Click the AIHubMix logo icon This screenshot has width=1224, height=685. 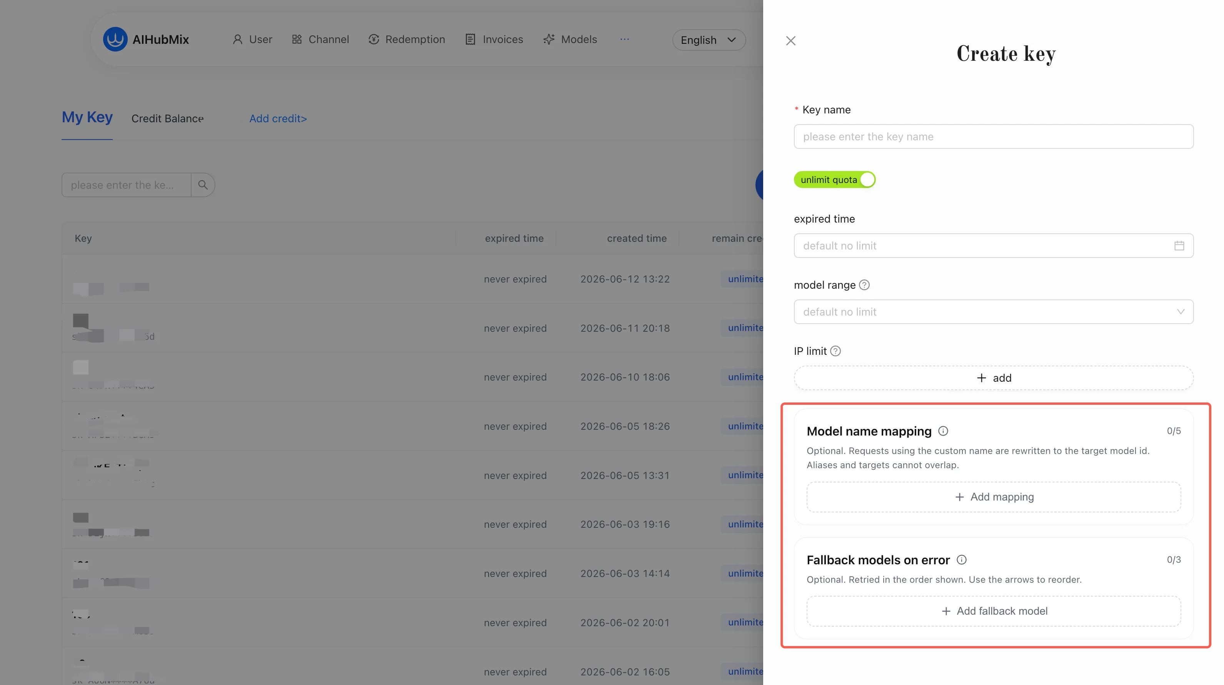pyautogui.click(x=115, y=39)
